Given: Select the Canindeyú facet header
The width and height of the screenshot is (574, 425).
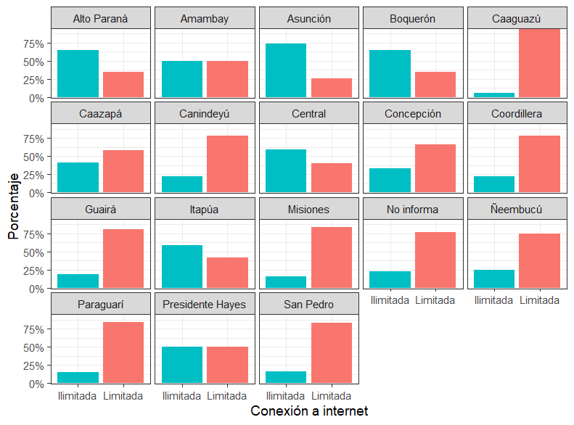Looking at the screenshot, I should pyautogui.click(x=205, y=114).
